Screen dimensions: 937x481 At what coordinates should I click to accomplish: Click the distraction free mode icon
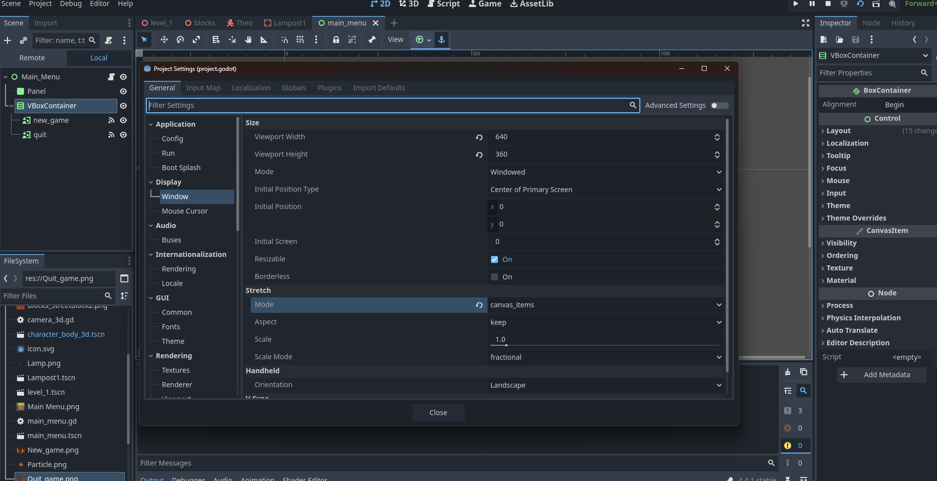pos(805,23)
